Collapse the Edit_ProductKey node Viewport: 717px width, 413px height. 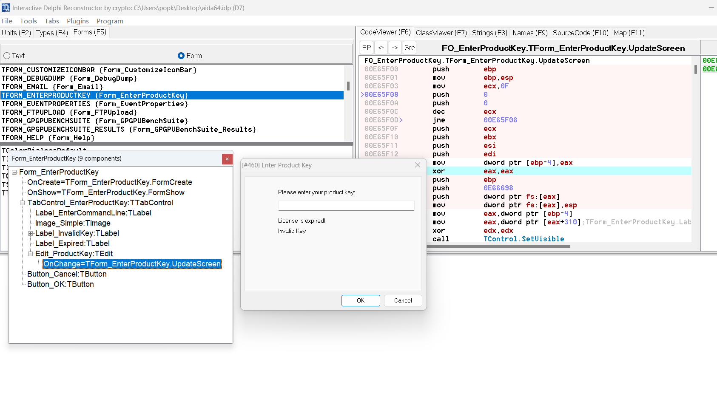(31, 254)
